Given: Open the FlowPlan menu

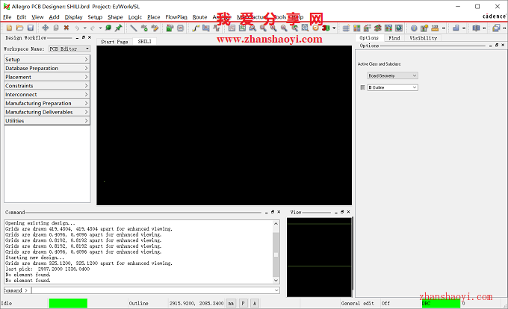Looking at the screenshot, I should (x=176, y=17).
